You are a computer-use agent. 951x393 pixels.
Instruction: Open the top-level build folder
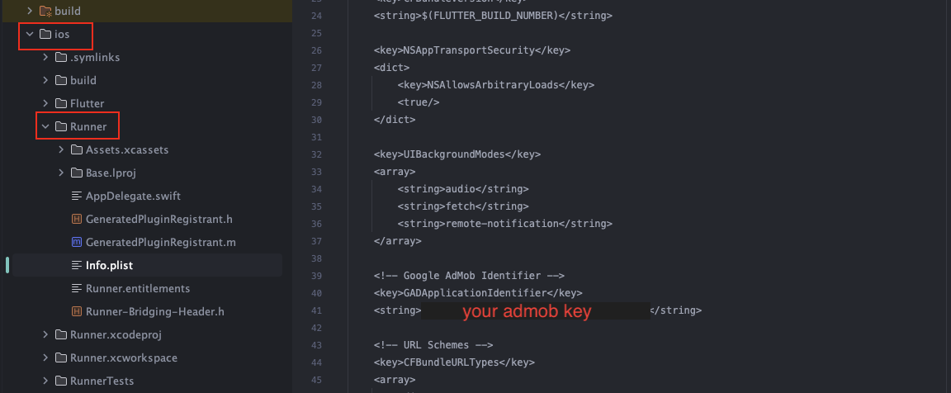(68, 12)
